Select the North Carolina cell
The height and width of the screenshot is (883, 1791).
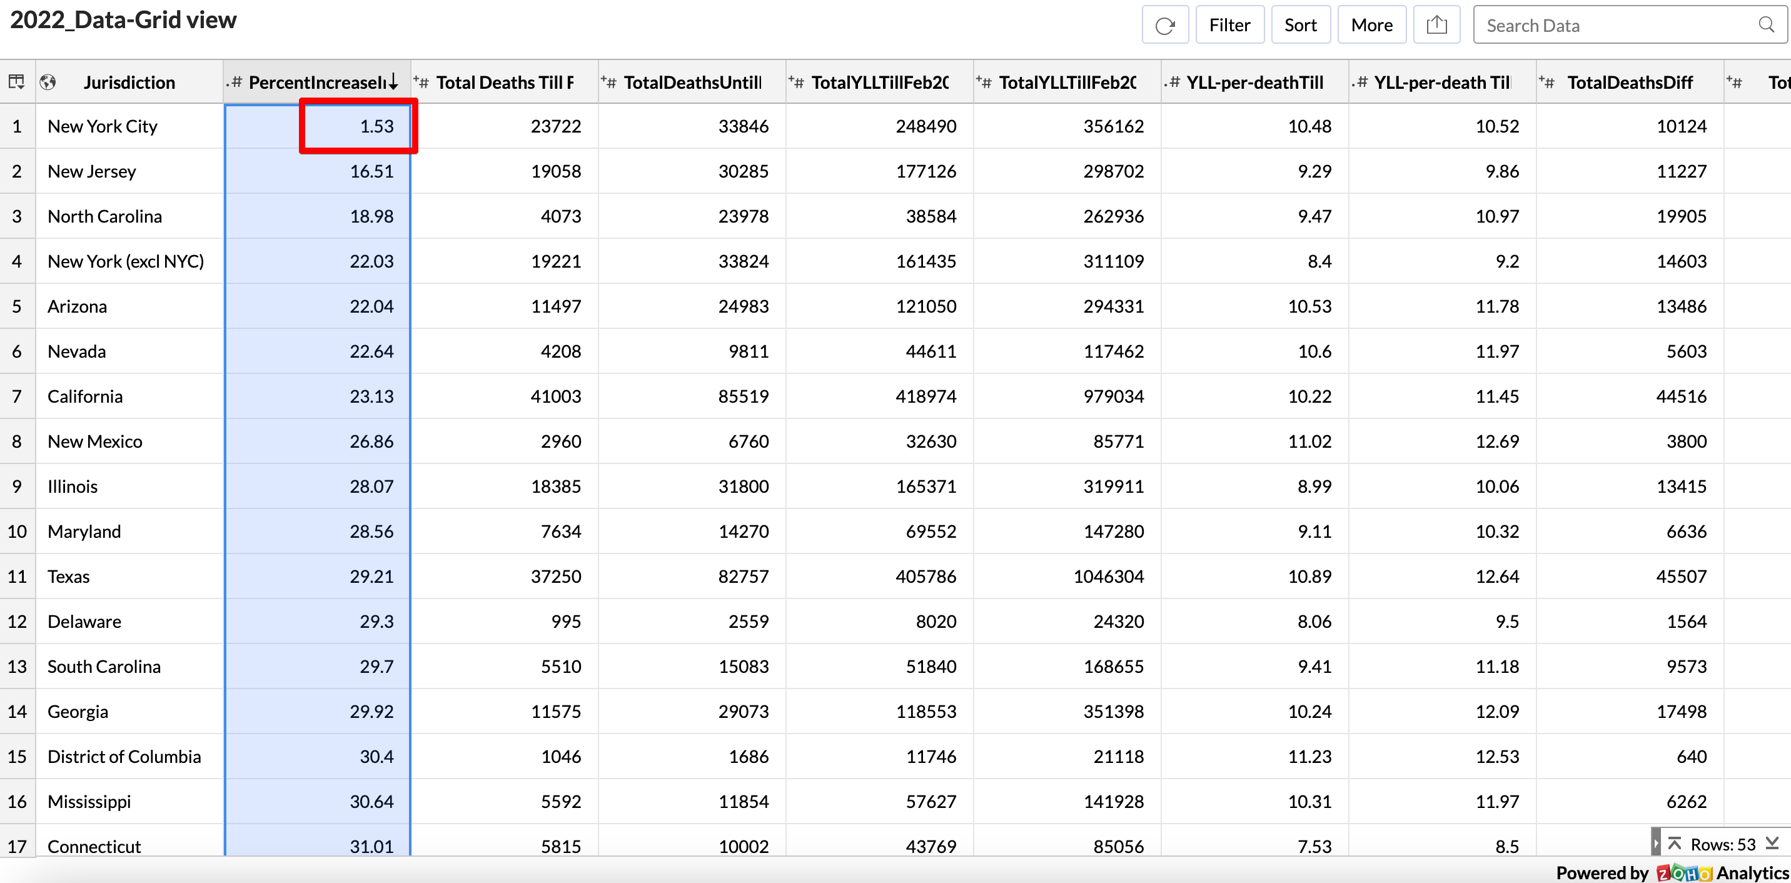pos(129,216)
